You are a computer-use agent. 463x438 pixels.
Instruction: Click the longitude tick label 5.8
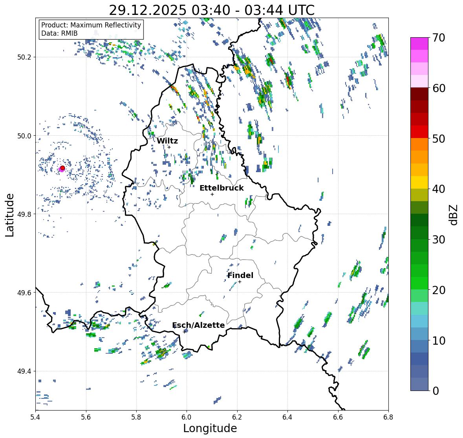[x=136, y=417]
